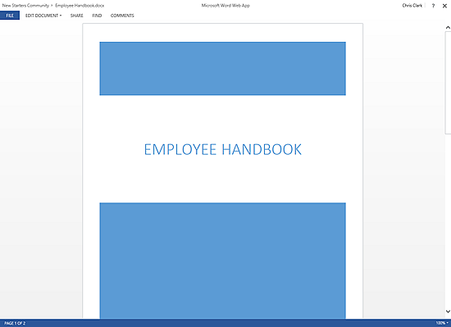Select FIND in the toolbar

click(x=97, y=16)
